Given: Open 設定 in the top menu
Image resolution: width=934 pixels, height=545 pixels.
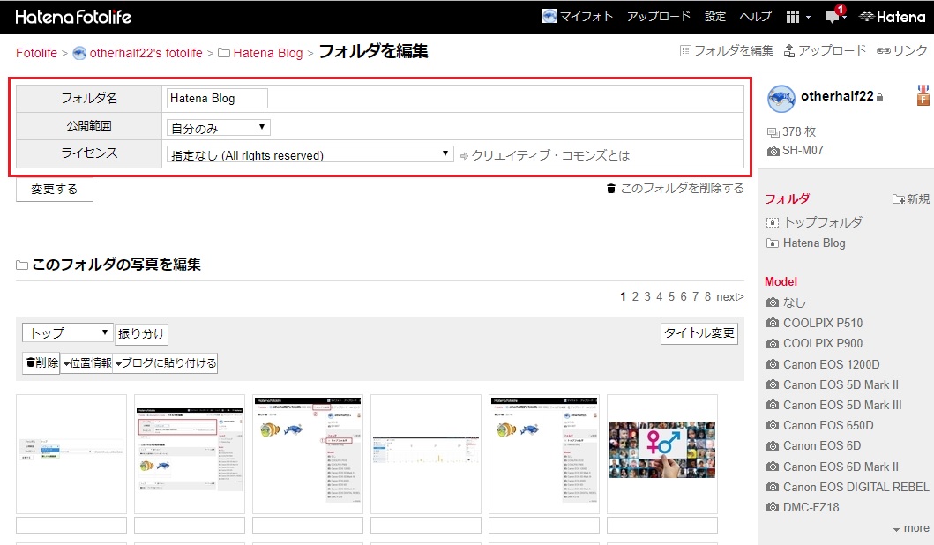Looking at the screenshot, I should point(715,17).
